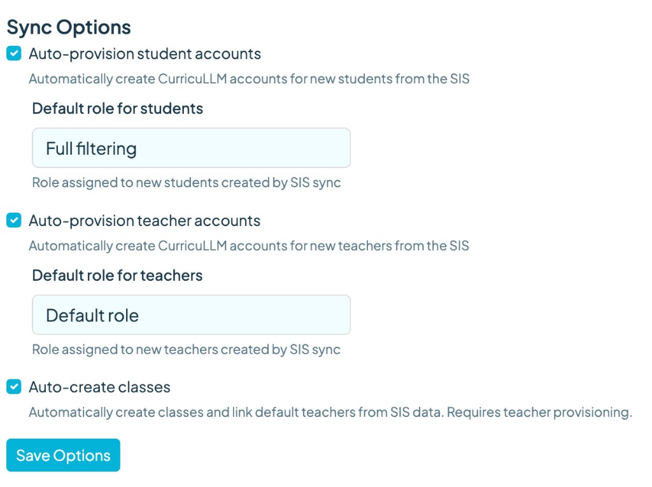The image size is (652, 487).
Task: Disable the Auto-create classes checkbox
Action: (x=14, y=386)
